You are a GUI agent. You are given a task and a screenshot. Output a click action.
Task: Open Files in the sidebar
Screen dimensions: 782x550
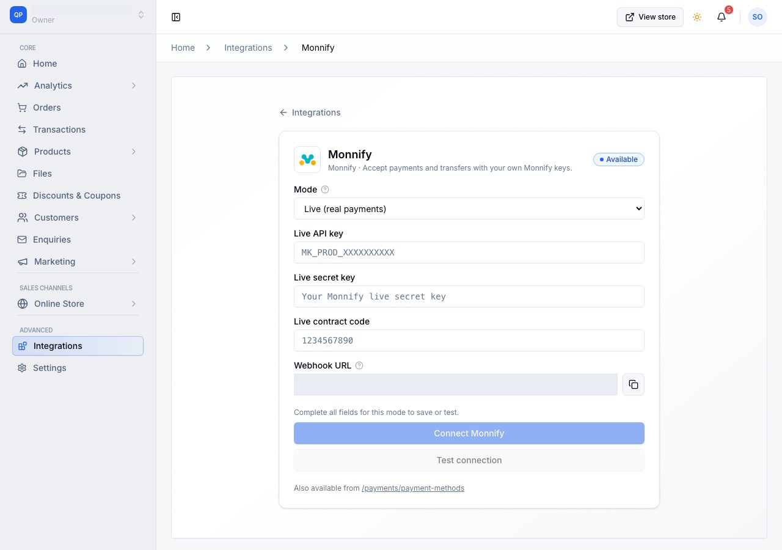tap(78, 174)
